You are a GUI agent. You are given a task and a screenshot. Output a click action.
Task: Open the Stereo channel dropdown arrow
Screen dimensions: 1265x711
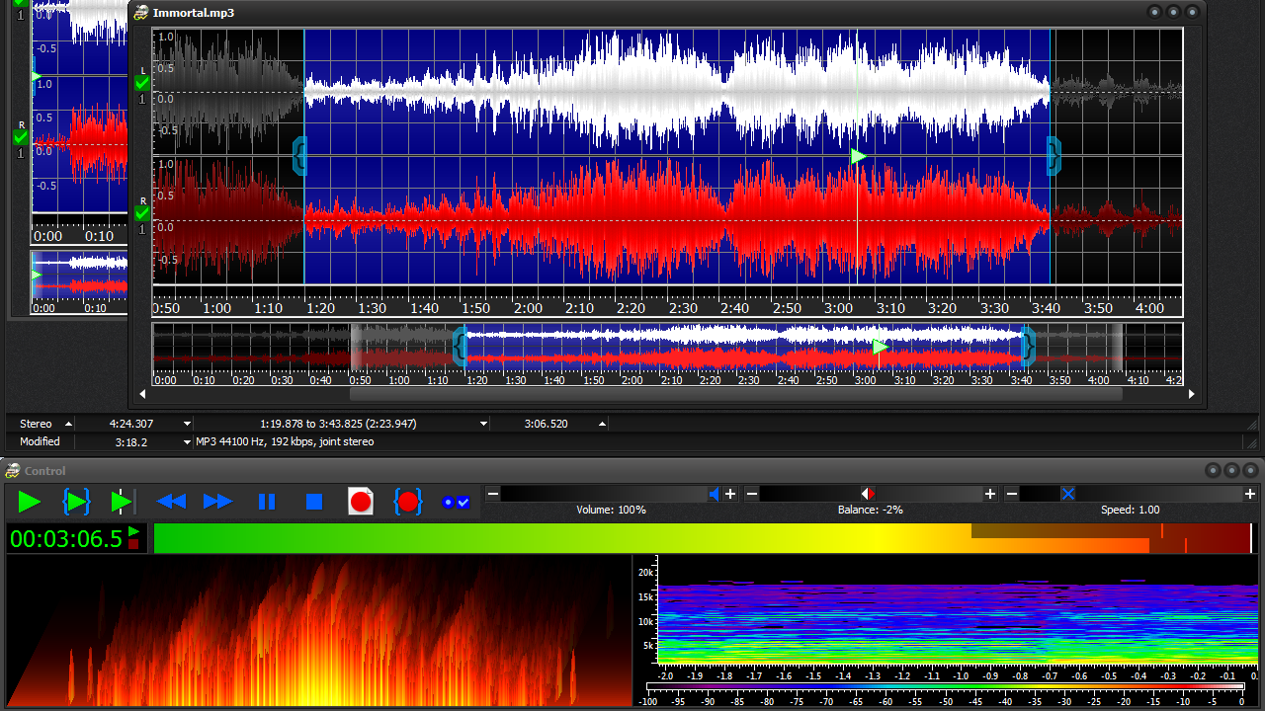pos(68,424)
